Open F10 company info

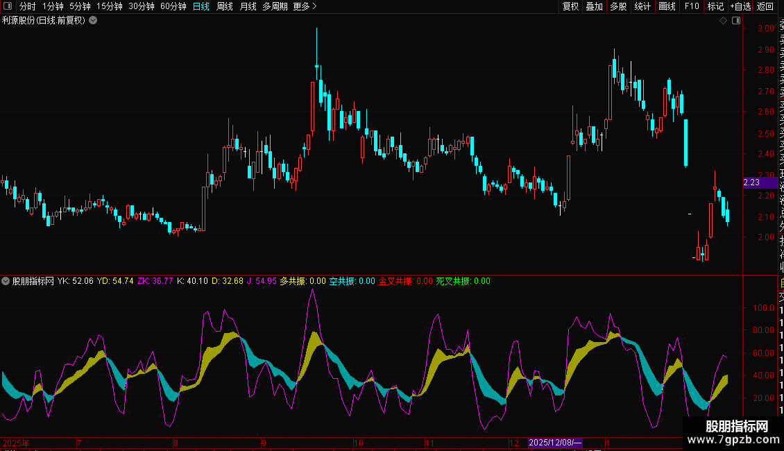click(x=692, y=6)
